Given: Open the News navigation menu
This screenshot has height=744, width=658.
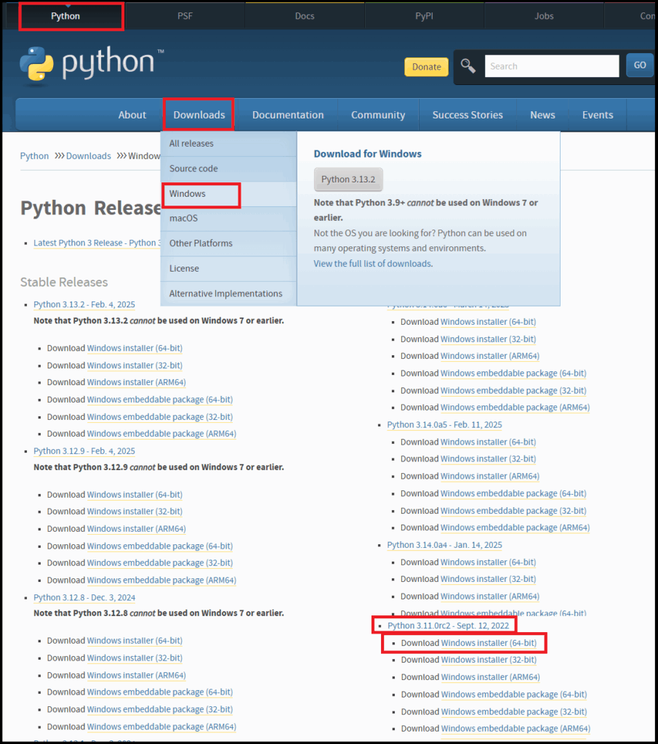Looking at the screenshot, I should point(542,115).
